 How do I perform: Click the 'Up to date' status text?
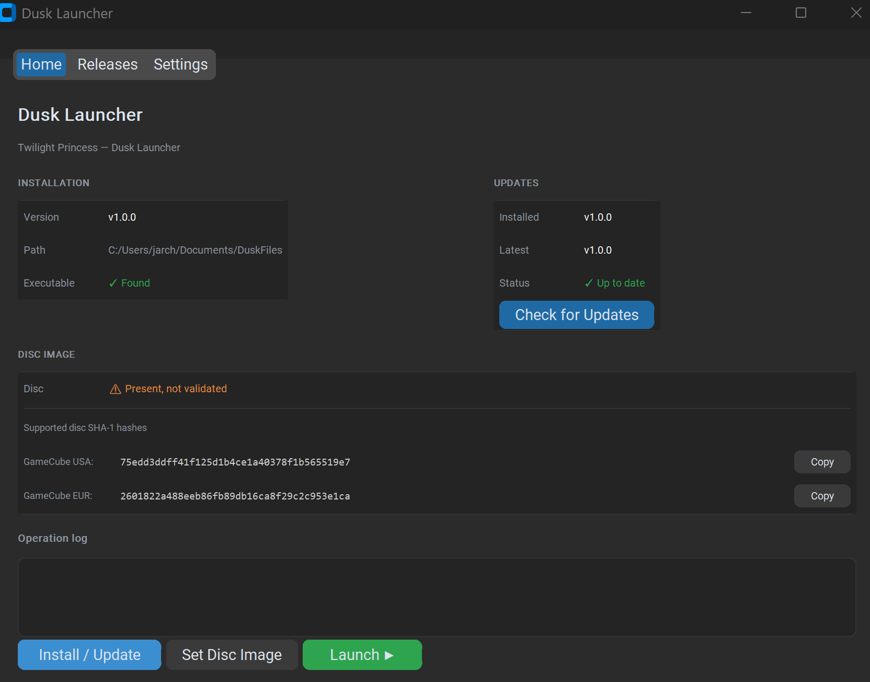(x=621, y=283)
